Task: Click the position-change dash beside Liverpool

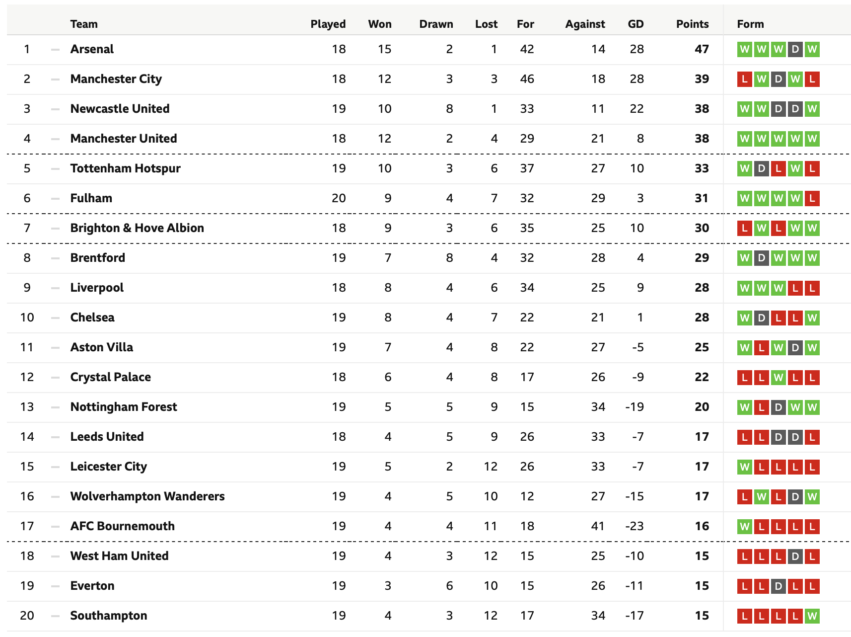Action: point(55,288)
